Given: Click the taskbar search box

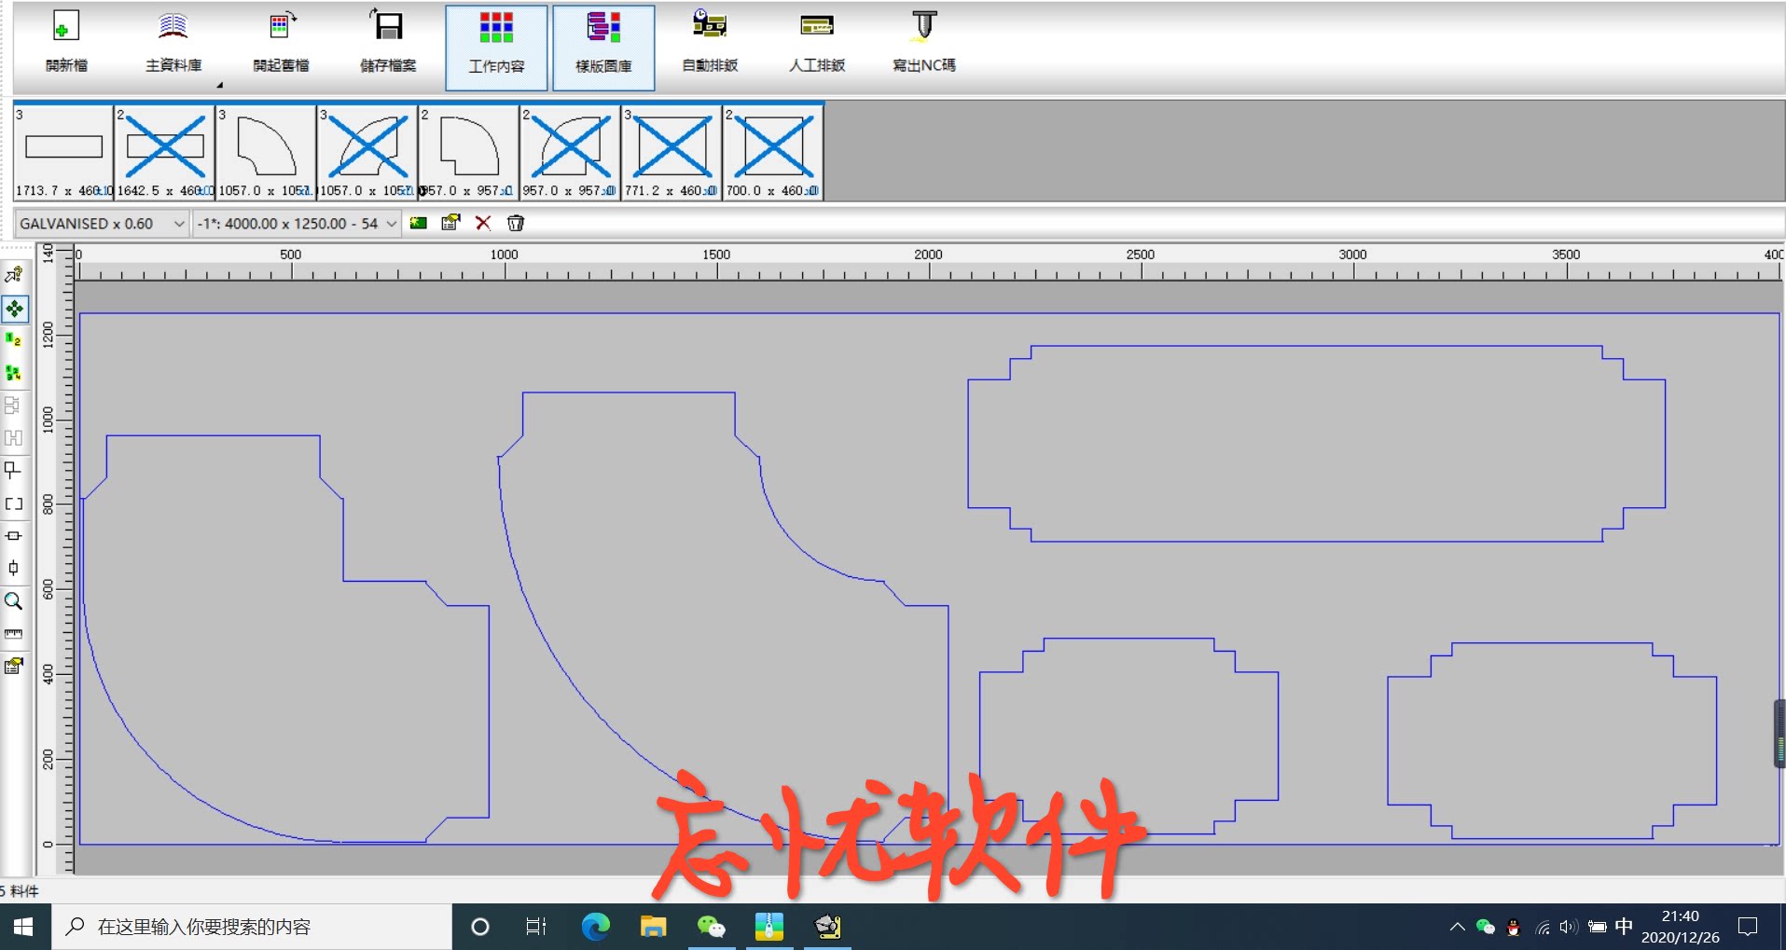Looking at the screenshot, I should click(252, 927).
